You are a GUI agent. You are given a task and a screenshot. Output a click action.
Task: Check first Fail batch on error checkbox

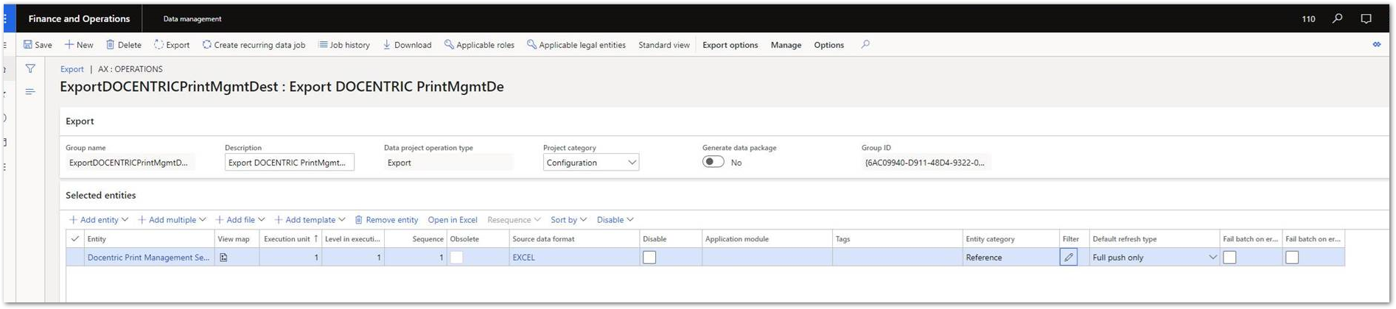1229,257
